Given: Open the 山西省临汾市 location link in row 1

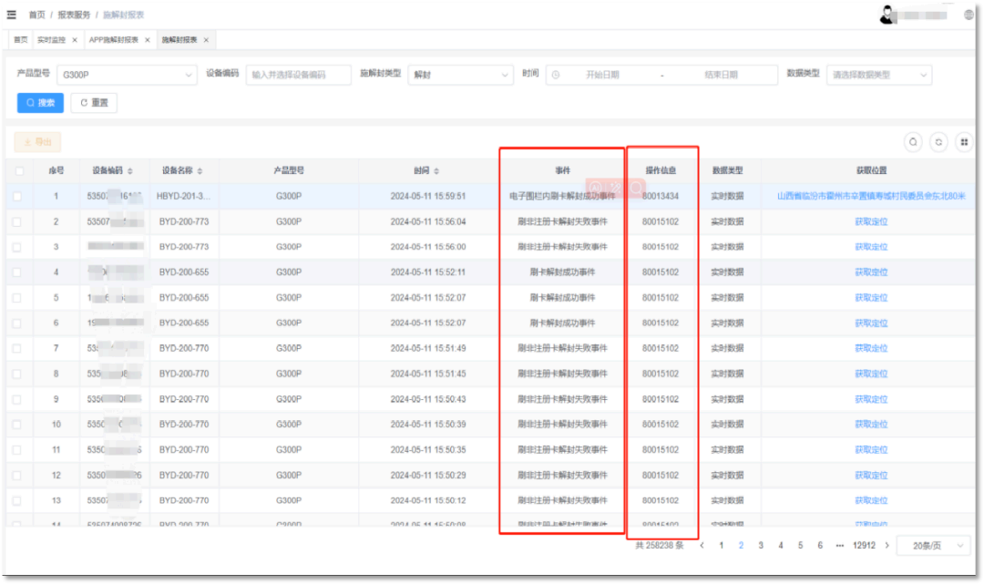Looking at the screenshot, I should (871, 197).
